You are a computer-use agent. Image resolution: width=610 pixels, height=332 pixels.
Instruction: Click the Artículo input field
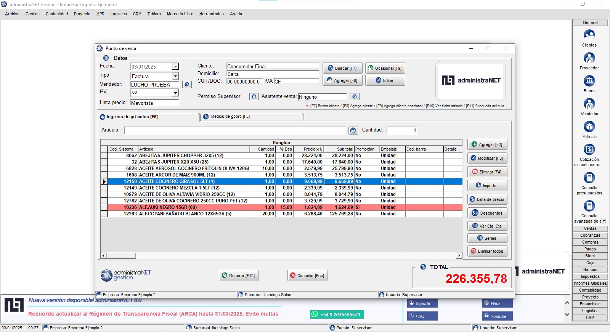point(235,130)
